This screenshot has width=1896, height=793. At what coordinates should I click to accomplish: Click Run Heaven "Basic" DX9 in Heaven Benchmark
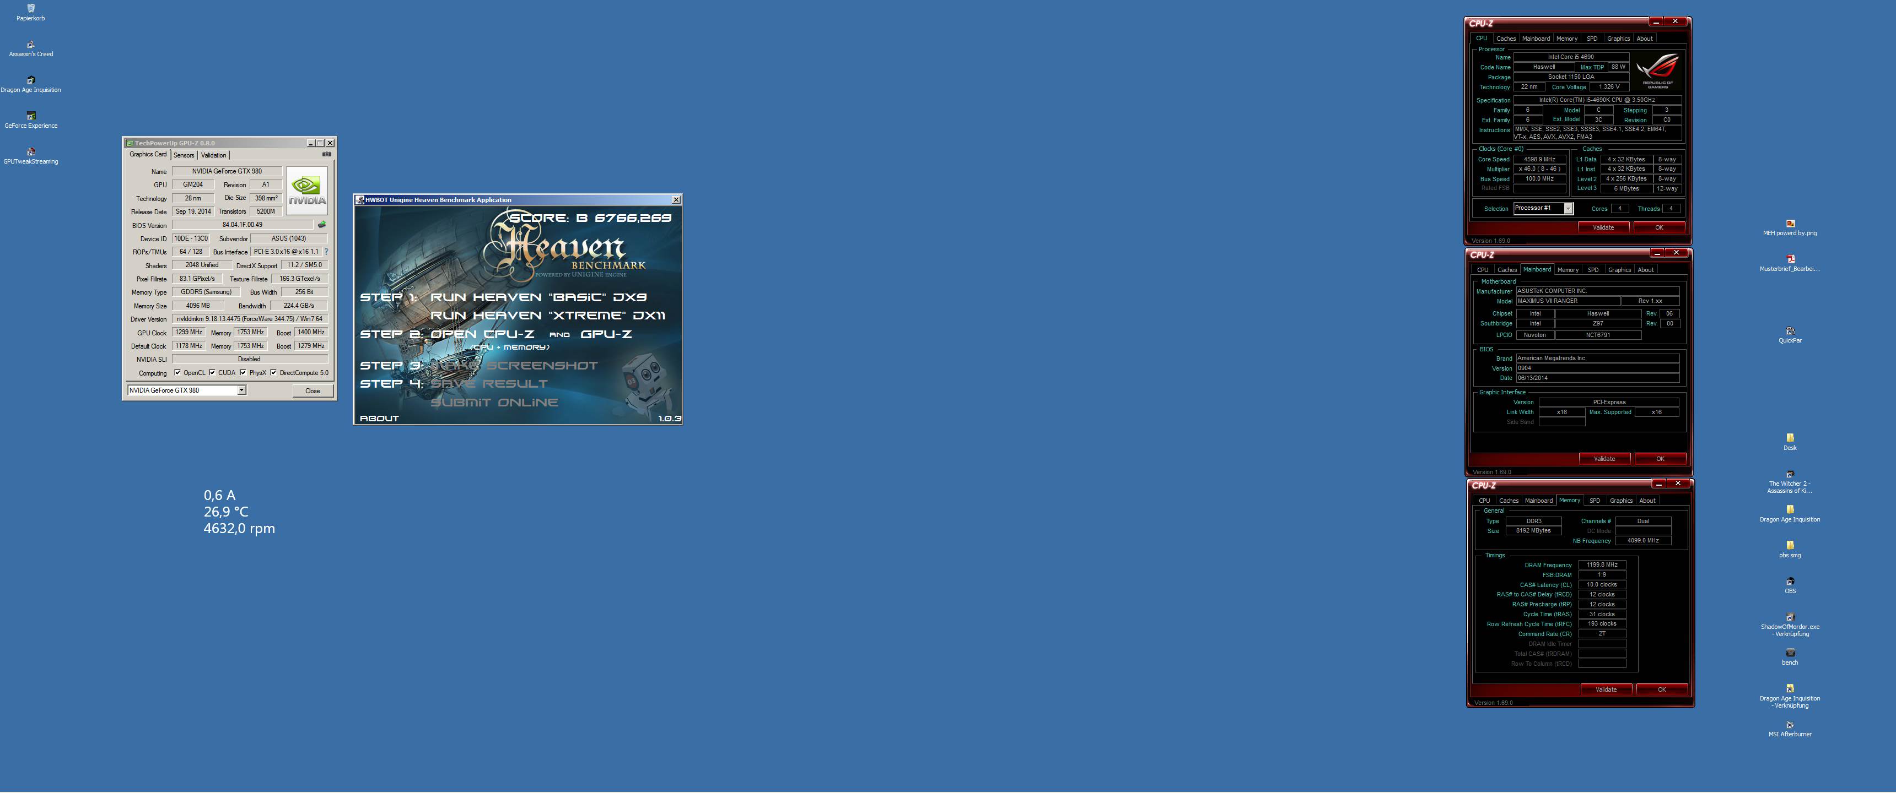[x=538, y=297]
